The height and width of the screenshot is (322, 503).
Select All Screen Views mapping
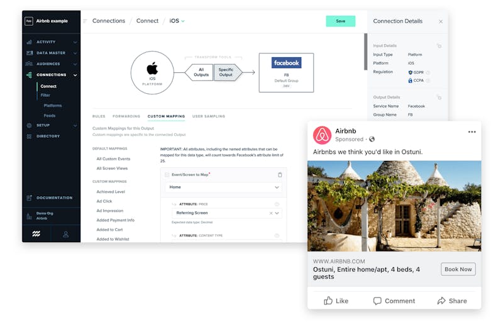click(x=112, y=169)
